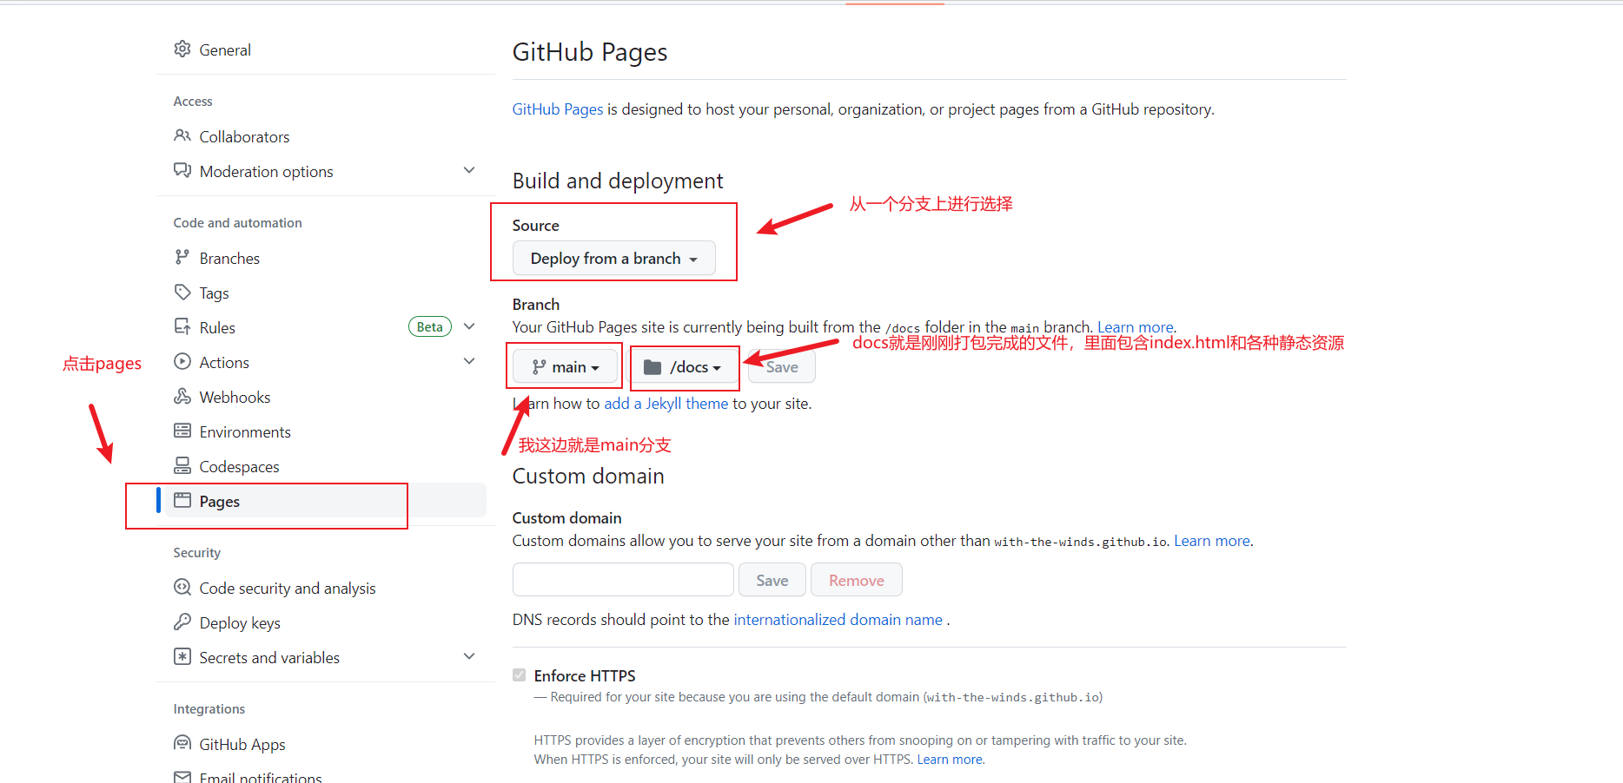Click Learn more link after main branch text
The width and height of the screenshot is (1623, 783).
1136,327
